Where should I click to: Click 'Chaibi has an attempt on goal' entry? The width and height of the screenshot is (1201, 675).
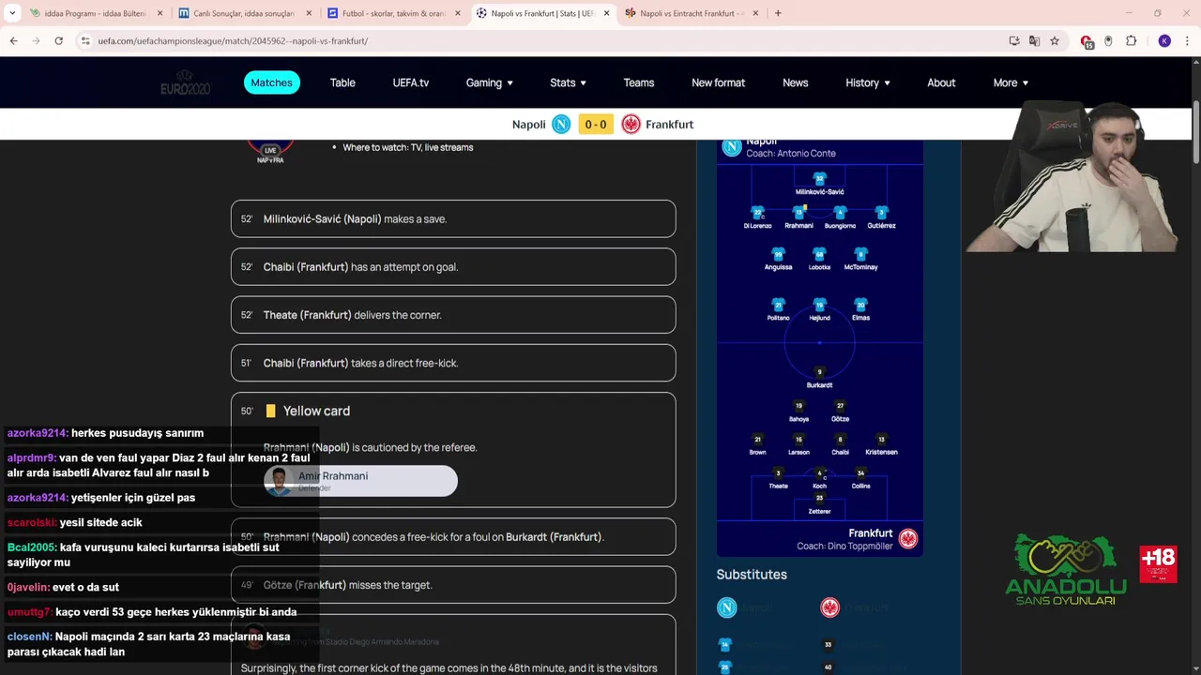[453, 266]
